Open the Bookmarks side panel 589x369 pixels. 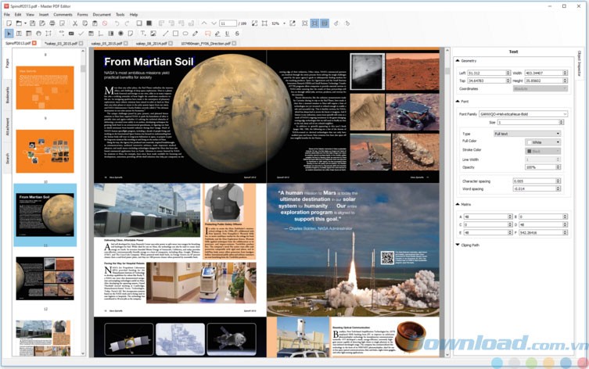click(x=7, y=94)
